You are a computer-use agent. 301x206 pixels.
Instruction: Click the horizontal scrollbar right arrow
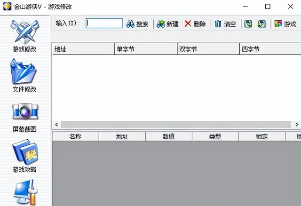point(297,125)
